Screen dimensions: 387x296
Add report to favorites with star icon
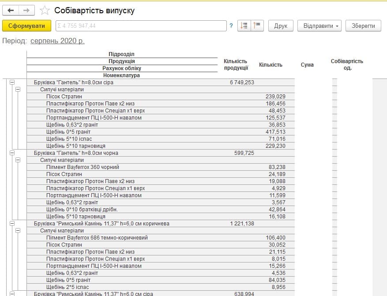tap(45, 10)
